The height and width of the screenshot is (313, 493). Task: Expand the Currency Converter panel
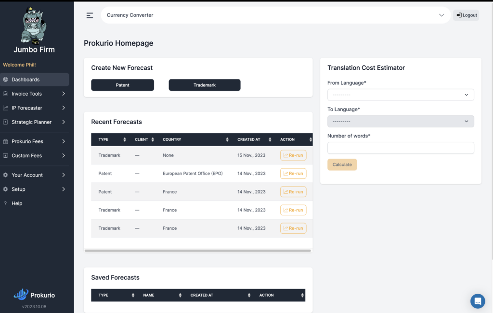pyautogui.click(x=441, y=15)
